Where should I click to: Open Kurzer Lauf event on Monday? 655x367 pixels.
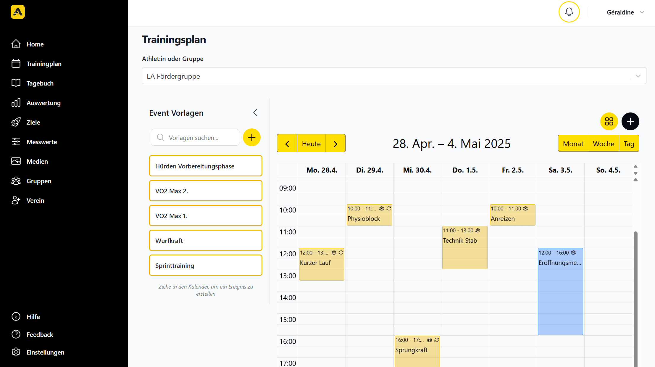(x=322, y=264)
